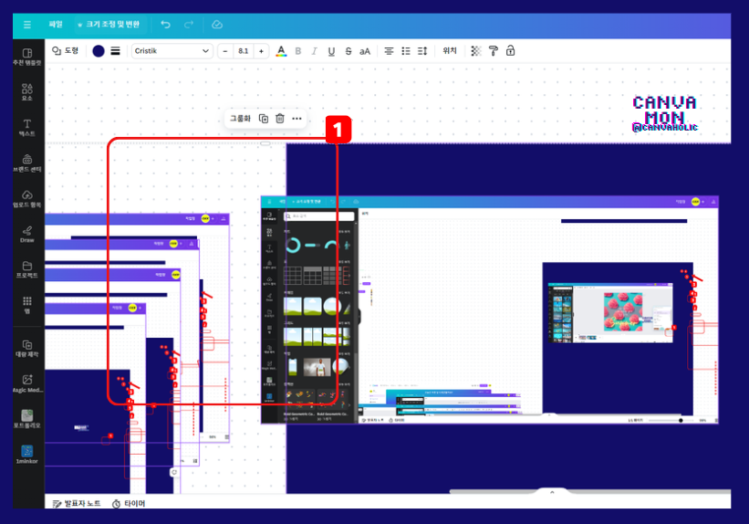Open more options in floating toolbar
Image resolution: width=749 pixels, height=524 pixels.
click(296, 119)
